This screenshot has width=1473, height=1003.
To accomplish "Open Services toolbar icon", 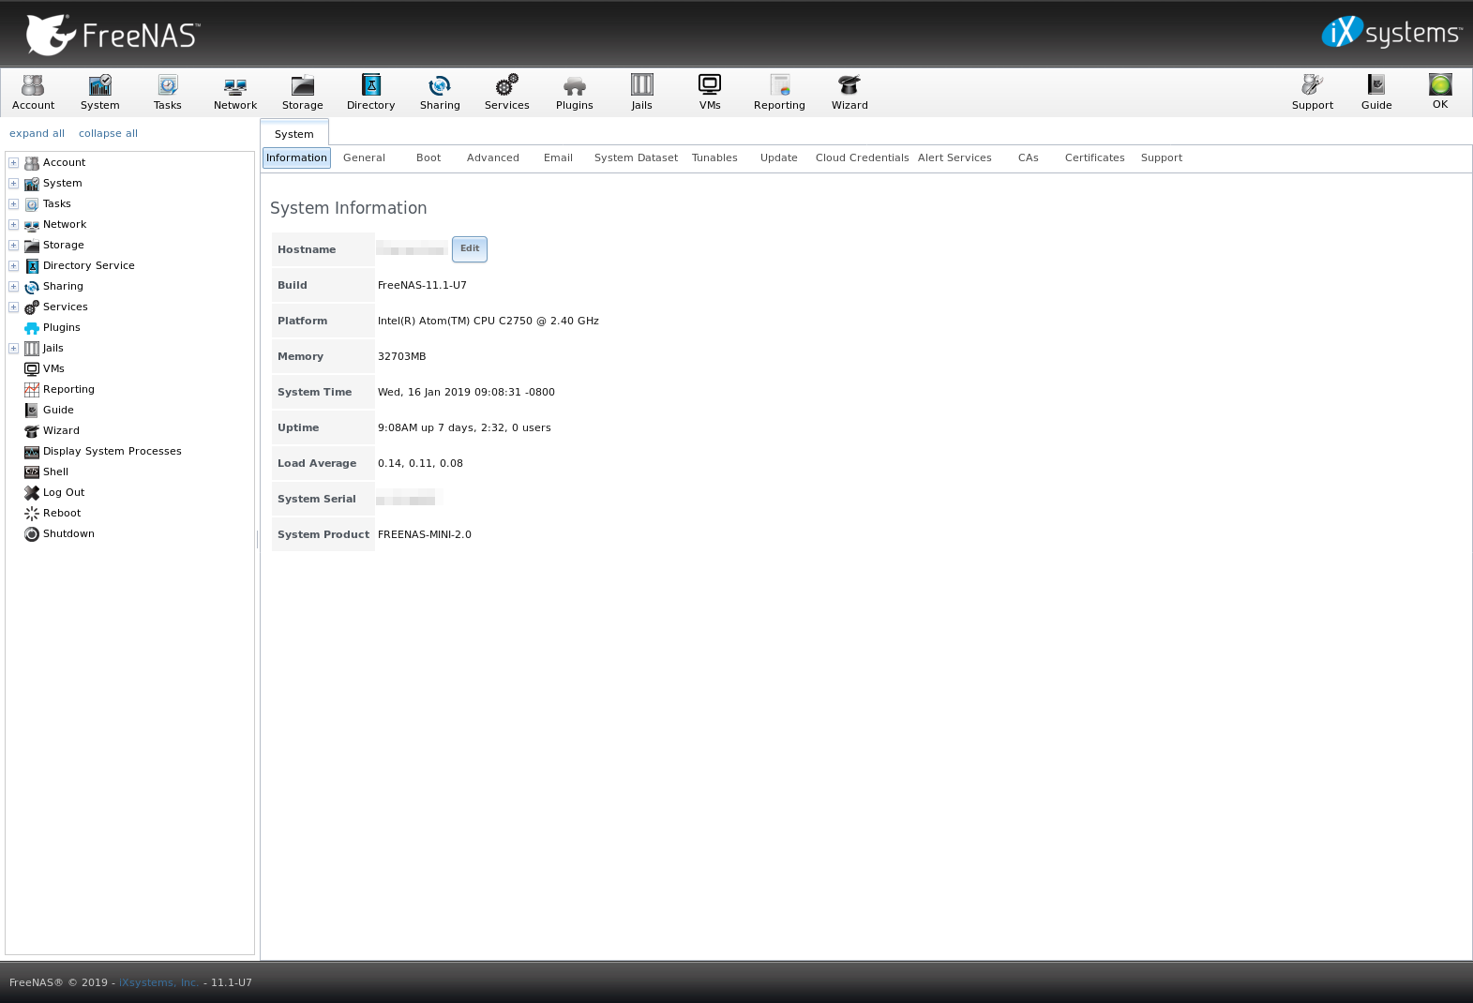I will pyautogui.click(x=507, y=92).
